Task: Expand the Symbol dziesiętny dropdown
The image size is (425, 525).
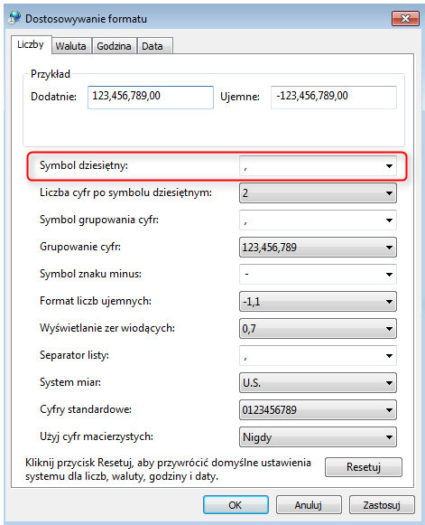Action: pyautogui.click(x=318, y=165)
